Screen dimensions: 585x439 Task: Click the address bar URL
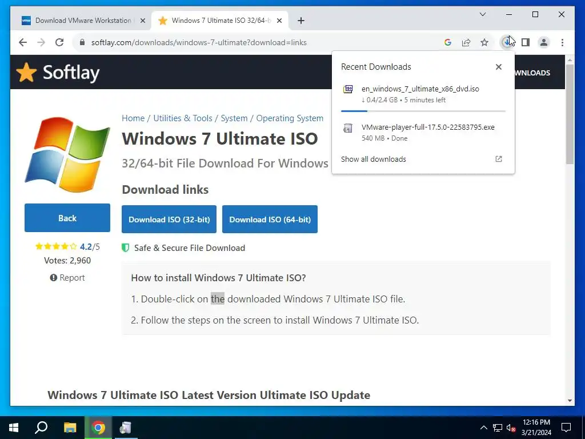point(199,42)
